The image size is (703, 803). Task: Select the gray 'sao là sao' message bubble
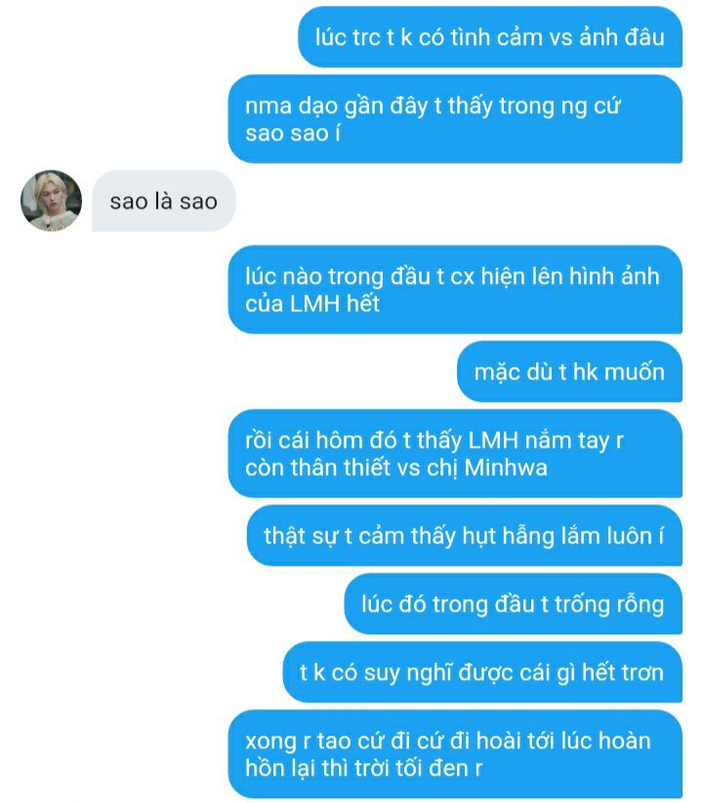tap(163, 201)
